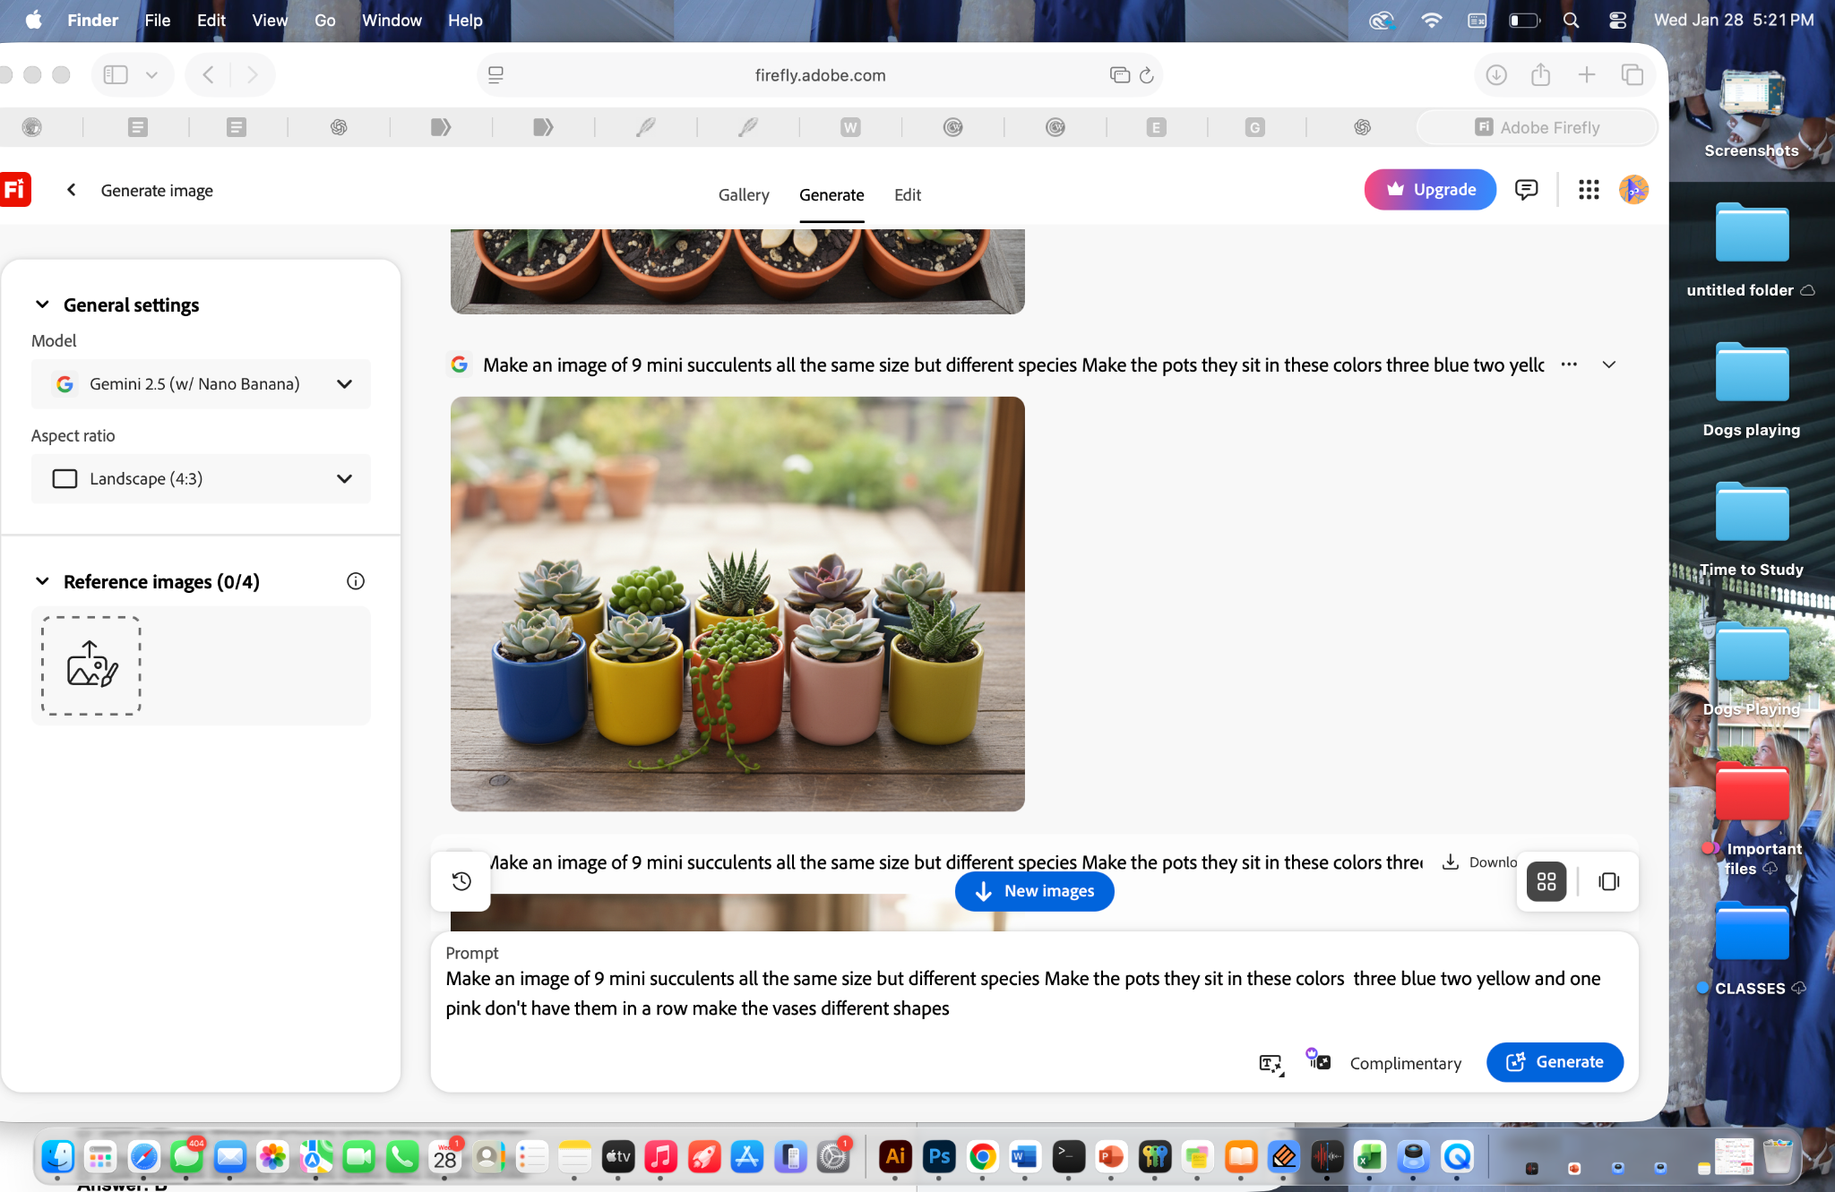
Task: Click the generated succulents image thumbnail
Action: pos(737,604)
